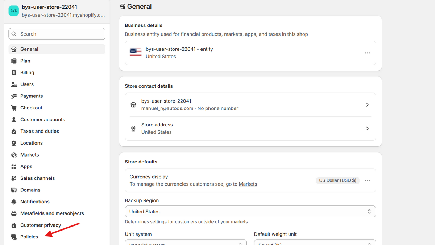Open Metafields and metaobjects settings
This screenshot has width=435, height=245.
coord(57,213)
